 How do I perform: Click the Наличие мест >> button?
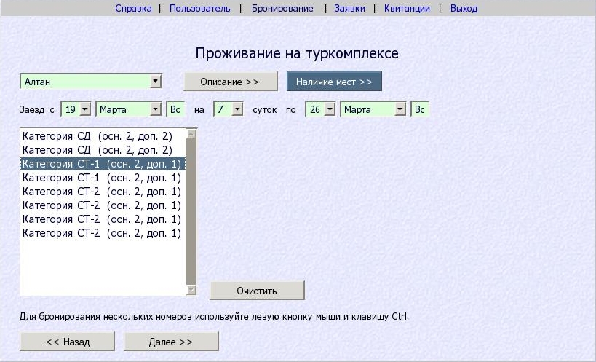(x=334, y=82)
